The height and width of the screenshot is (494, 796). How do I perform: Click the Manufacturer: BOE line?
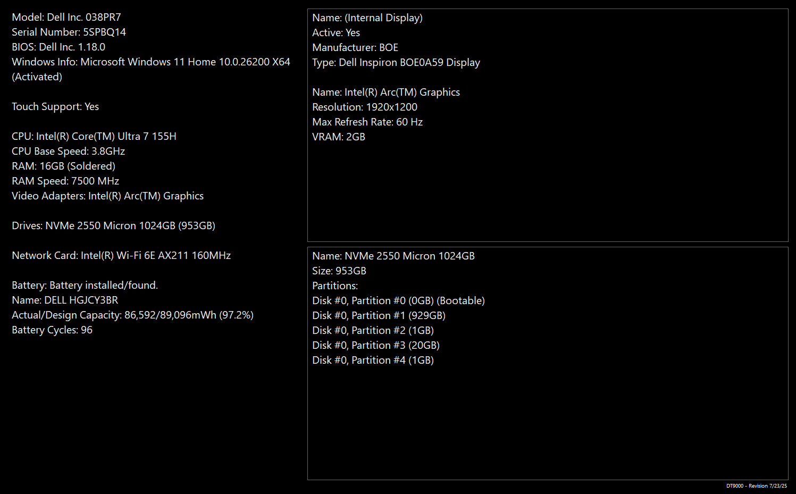(x=355, y=47)
